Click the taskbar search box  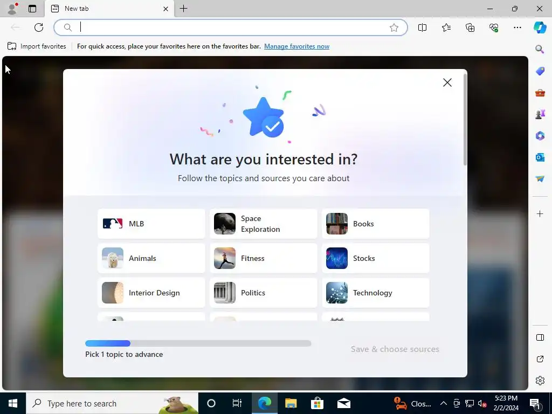click(x=112, y=403)
